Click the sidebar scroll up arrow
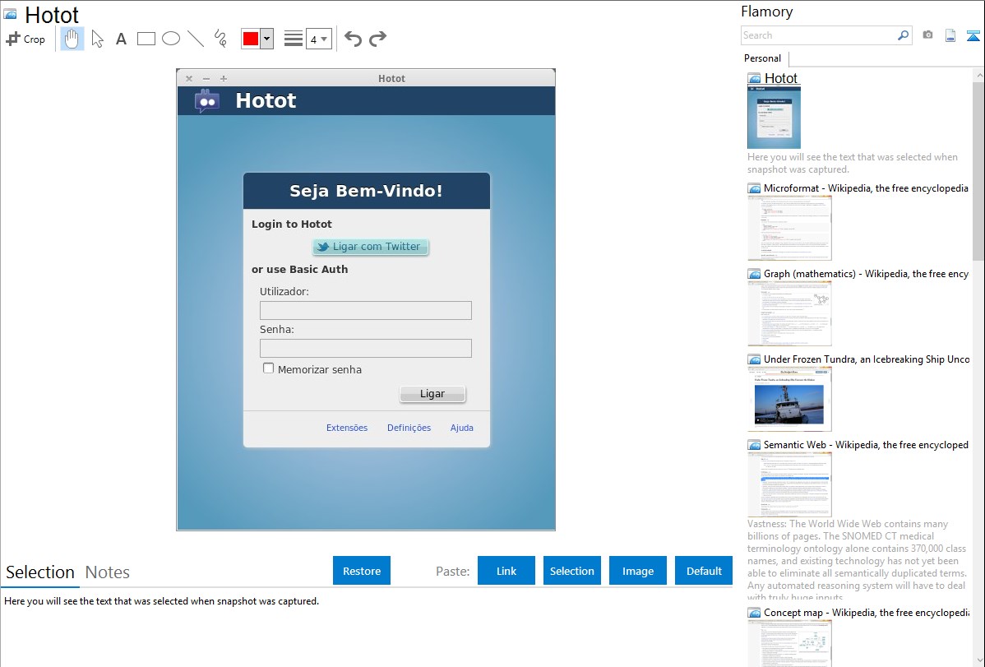The height and width of the screenshot is (667, 985). pyautogui.click(x=978, y=75)
